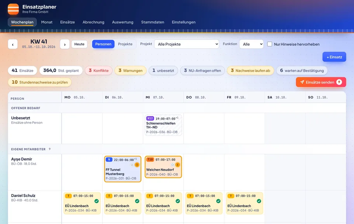Click the 9 counter badge on Einsätze senden
This screenshot has width=354, height=224.
(x=339, y=82)
